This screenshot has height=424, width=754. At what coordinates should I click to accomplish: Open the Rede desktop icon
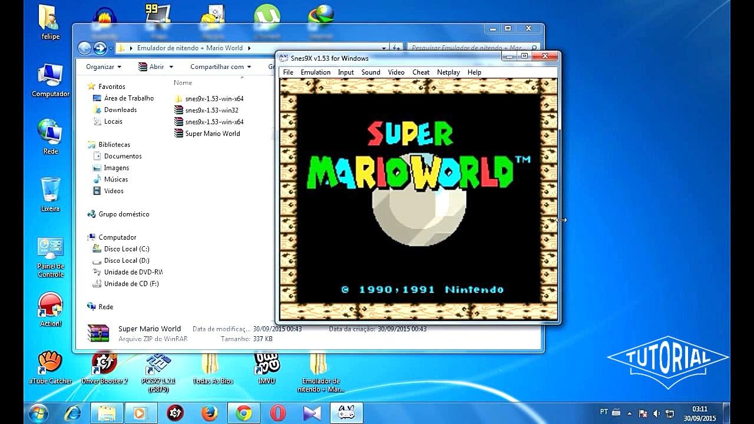pyautogui.click(x=51, y=137)
